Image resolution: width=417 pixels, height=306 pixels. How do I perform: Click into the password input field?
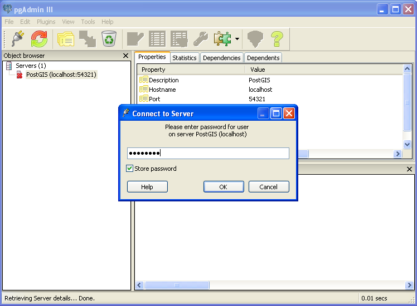(x=208, y=154)
